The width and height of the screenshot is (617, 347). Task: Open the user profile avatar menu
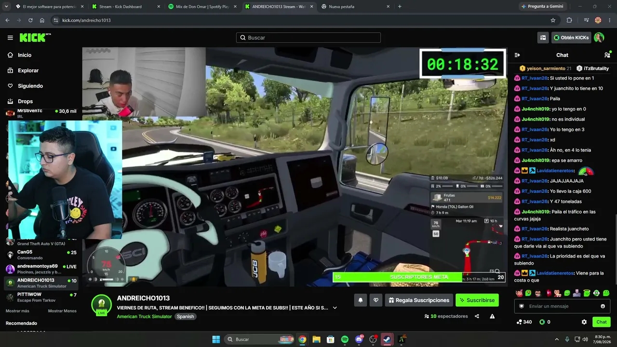[599, 38]
